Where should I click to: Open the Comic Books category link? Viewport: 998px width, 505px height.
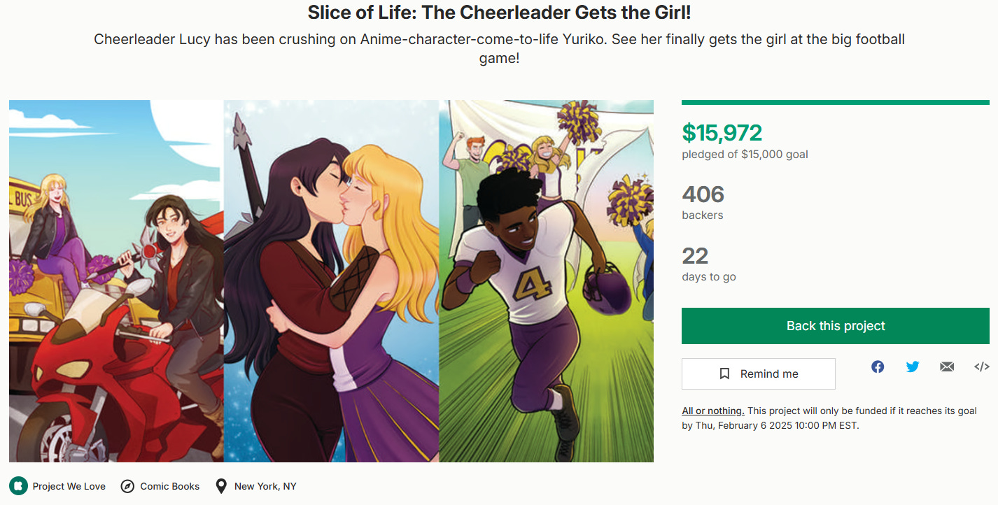[170, 486]
